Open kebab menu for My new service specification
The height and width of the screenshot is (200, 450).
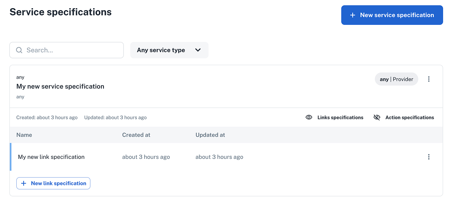(x=429, y=79)
